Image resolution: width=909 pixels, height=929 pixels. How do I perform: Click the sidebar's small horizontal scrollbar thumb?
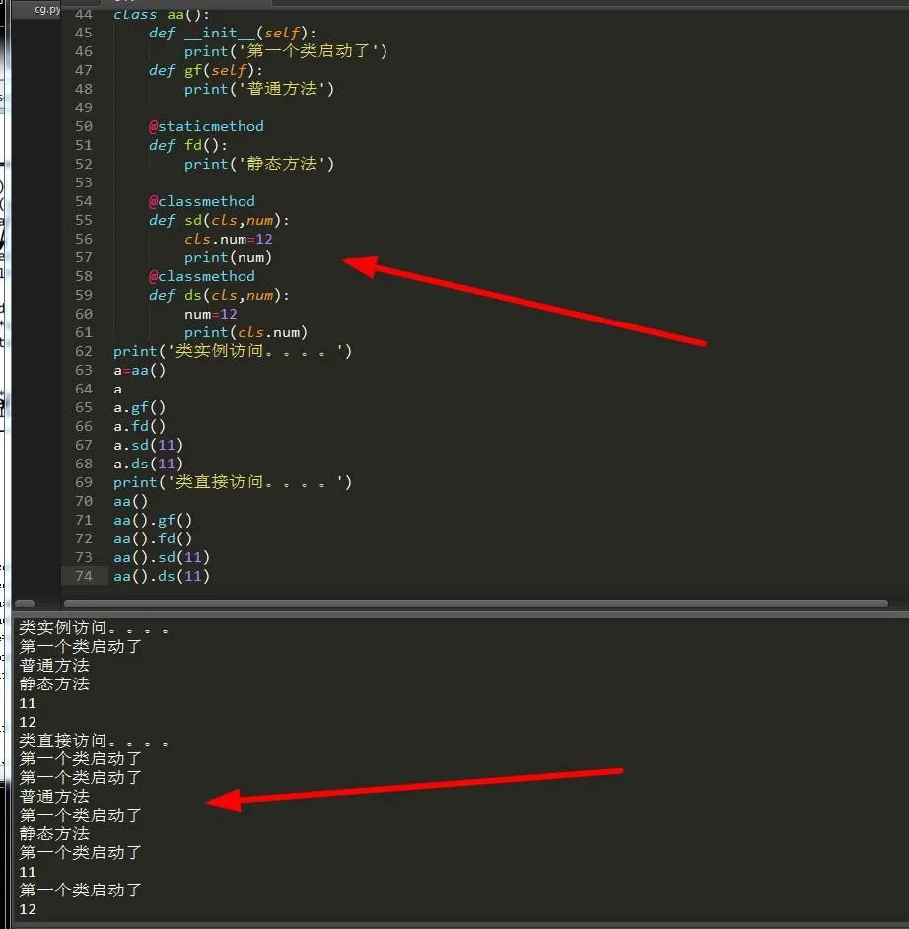25,603
